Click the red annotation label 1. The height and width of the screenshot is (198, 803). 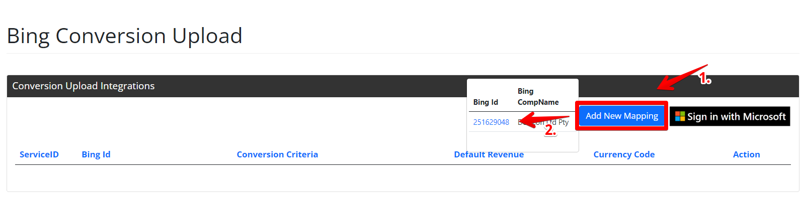click(x=705, y=79)
